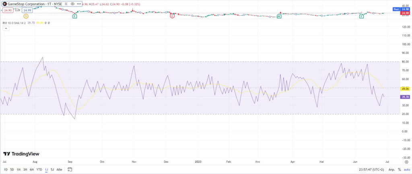Screen dimensions: 412x174
Task: Click the red 24.90 price axis label
Action: pyautogui.click(x=405, y=13)
